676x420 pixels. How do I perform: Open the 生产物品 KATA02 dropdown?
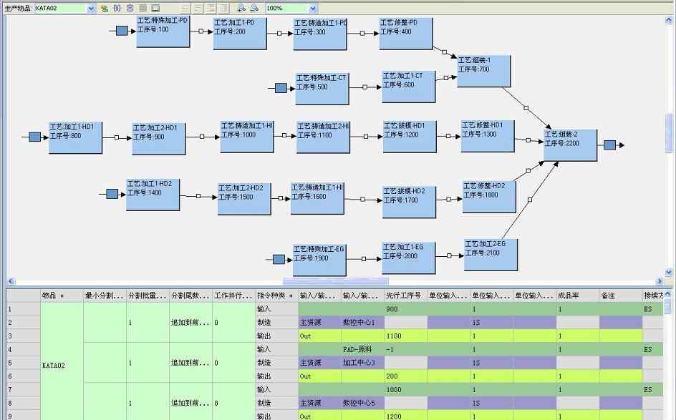click(91, 8)
